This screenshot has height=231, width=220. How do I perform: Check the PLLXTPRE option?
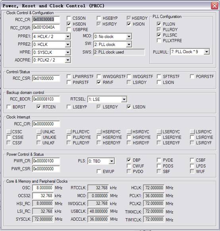158,41
